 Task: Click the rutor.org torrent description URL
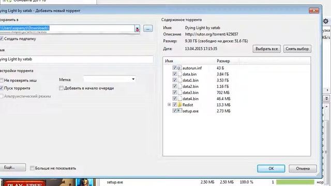[x=212, y=34]
